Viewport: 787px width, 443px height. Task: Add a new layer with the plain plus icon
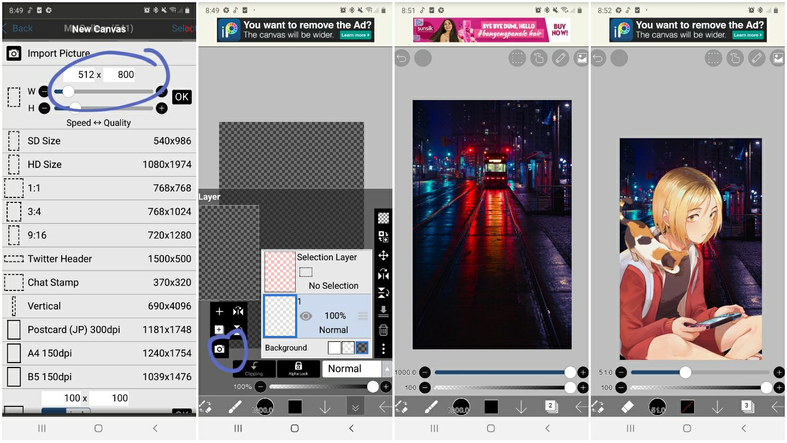(219, 311)
